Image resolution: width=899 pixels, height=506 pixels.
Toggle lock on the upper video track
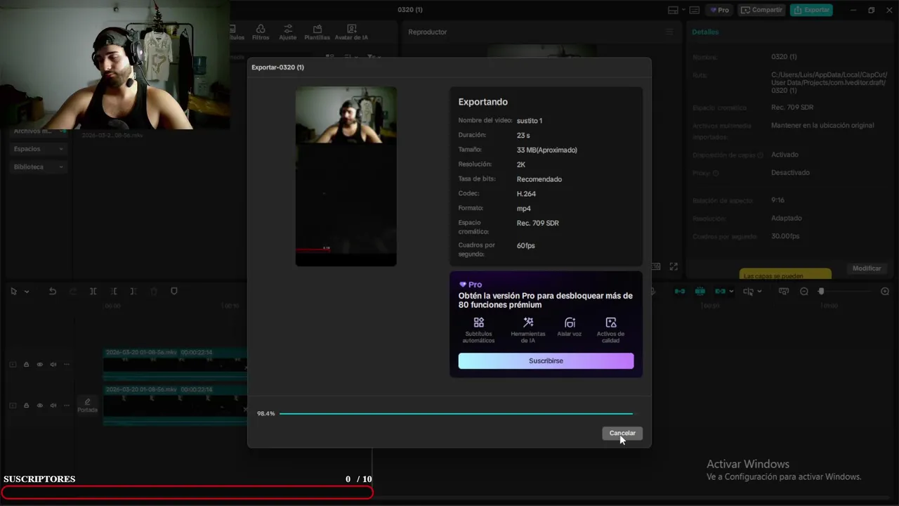26,365
